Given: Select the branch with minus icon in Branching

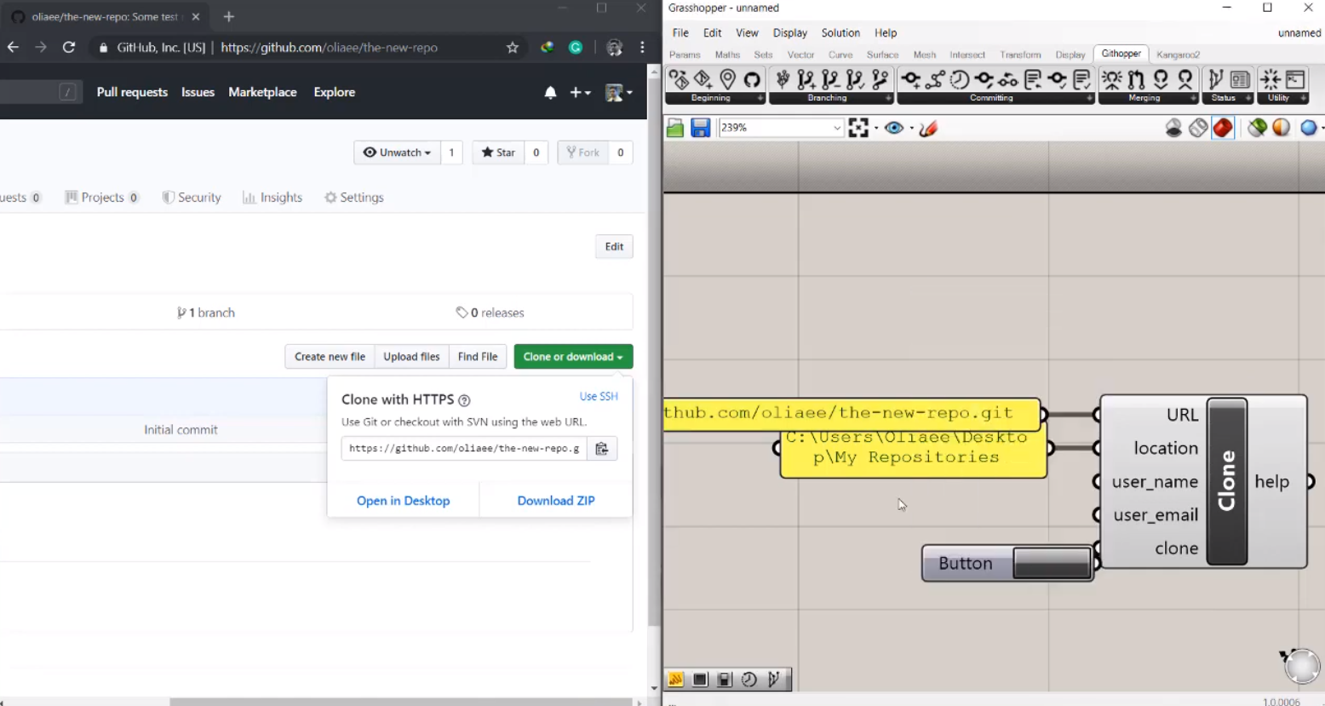Looking at the screenshot, I should 830,80.
